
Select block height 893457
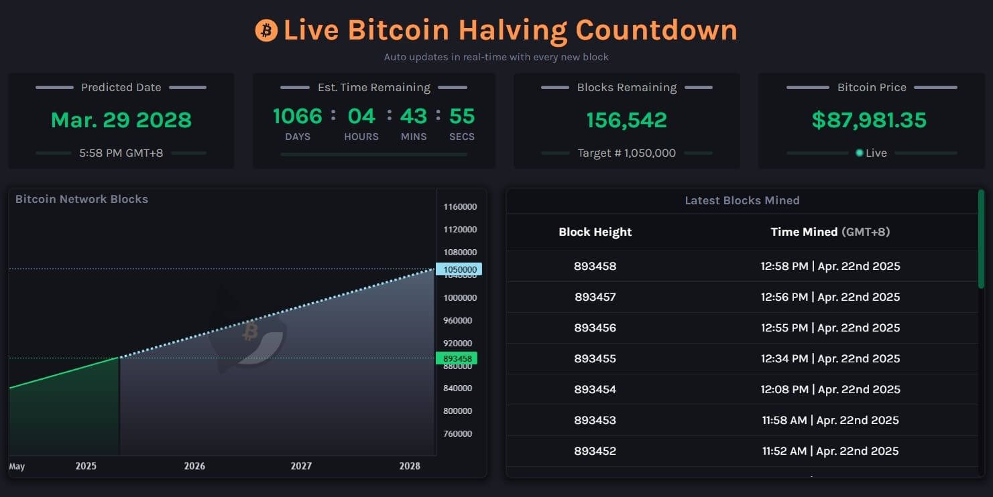tap(595, 297)
